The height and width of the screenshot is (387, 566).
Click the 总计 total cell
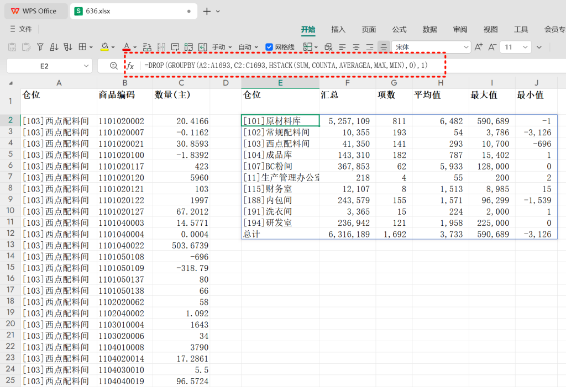pos(280,234)
